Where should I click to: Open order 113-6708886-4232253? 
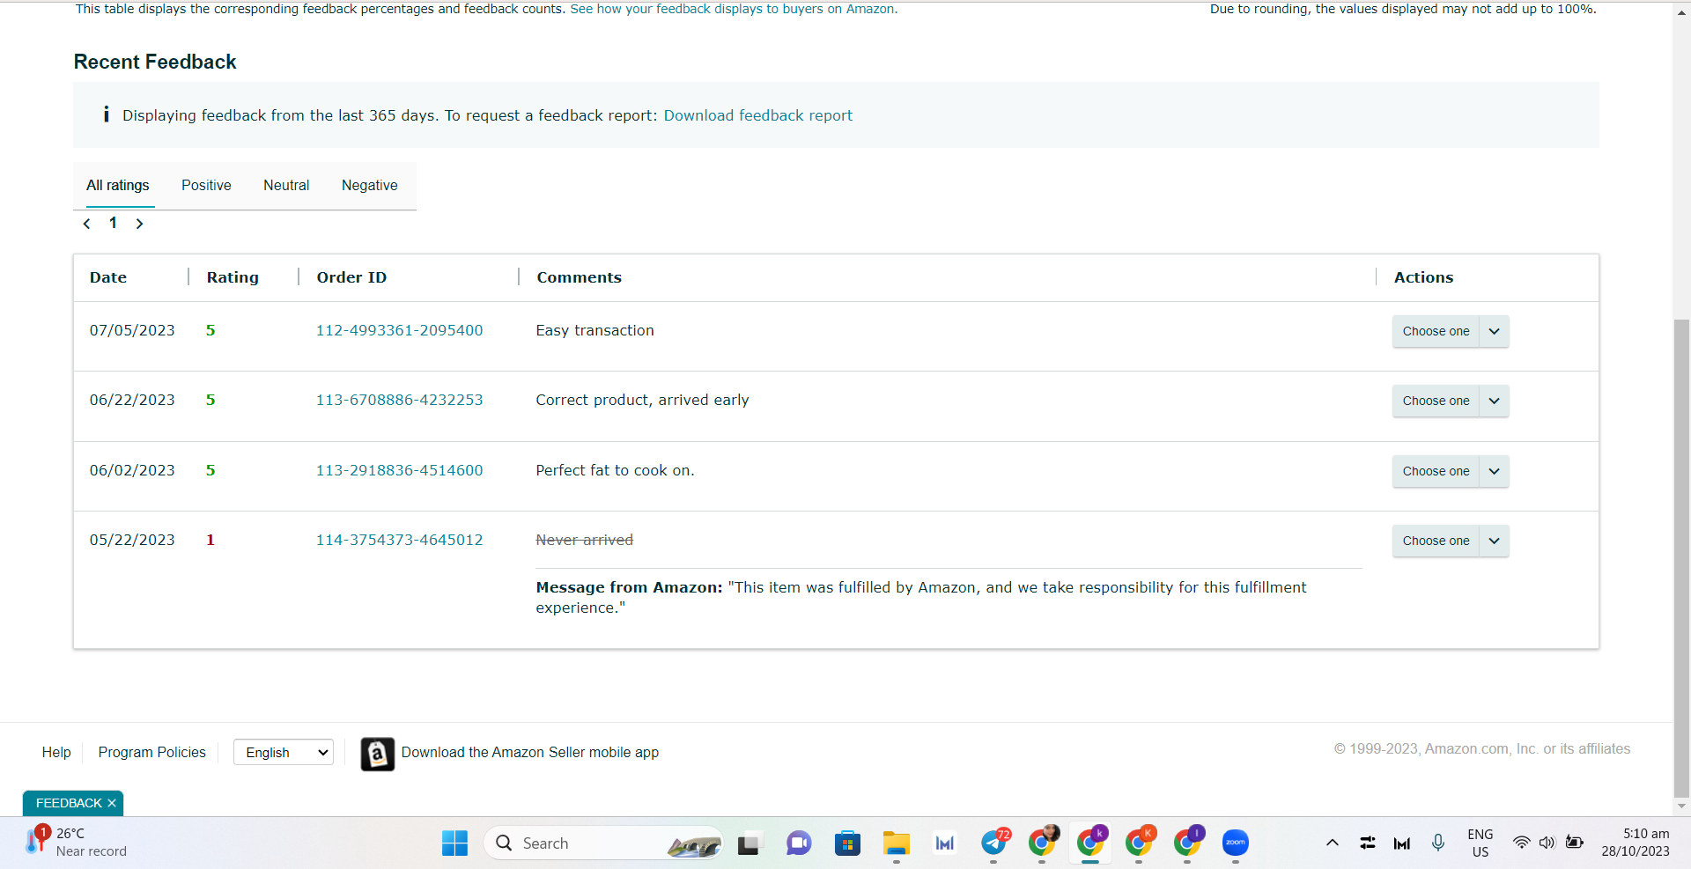400,400
